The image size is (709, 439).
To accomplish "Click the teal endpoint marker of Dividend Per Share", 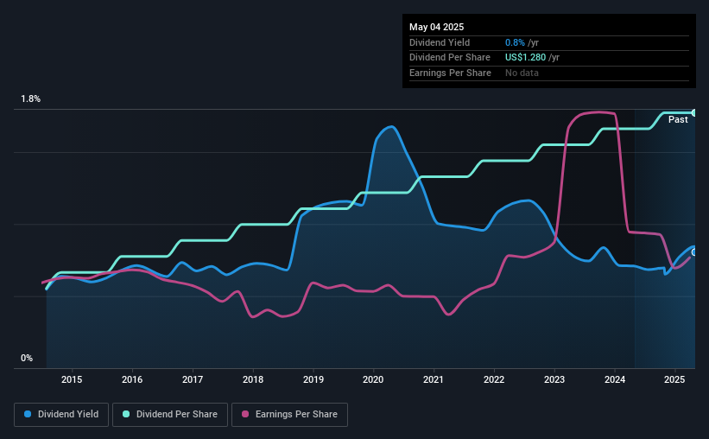I will (x=694, y=112).
